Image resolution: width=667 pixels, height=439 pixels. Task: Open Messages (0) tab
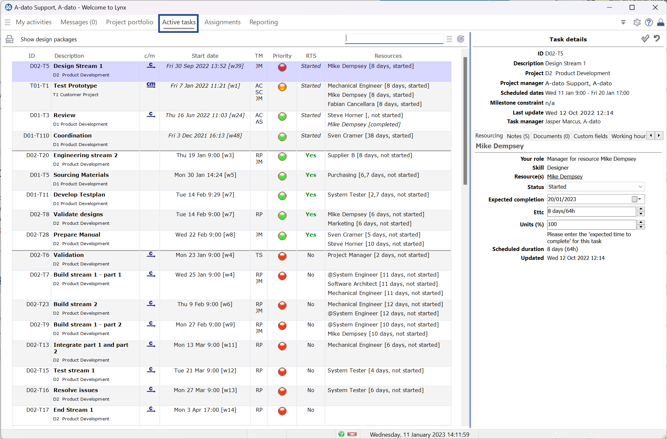79,22
